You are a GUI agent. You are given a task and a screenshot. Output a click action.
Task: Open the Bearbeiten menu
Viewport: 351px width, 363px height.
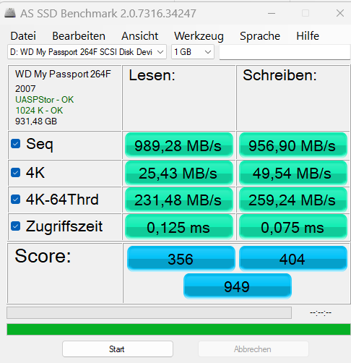(x=79, y=36)
